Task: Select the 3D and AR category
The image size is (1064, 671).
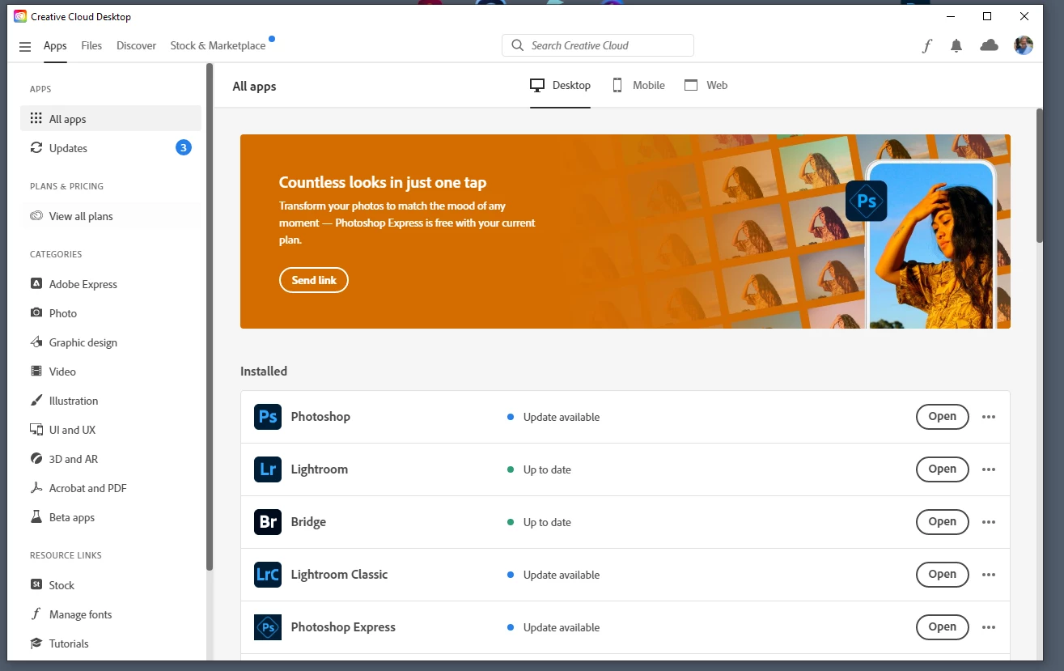Action: [x=111, y=458]
